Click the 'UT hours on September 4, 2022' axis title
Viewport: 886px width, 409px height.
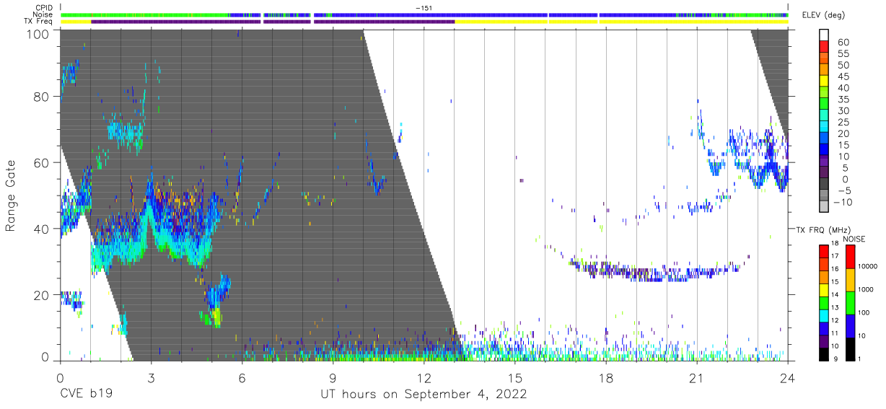424,395
